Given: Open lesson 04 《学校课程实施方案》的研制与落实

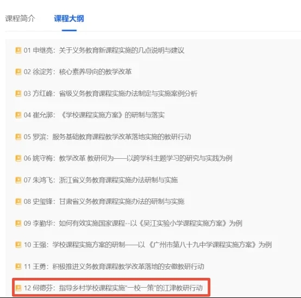Looking at the screenshot, I should (94, 115).
